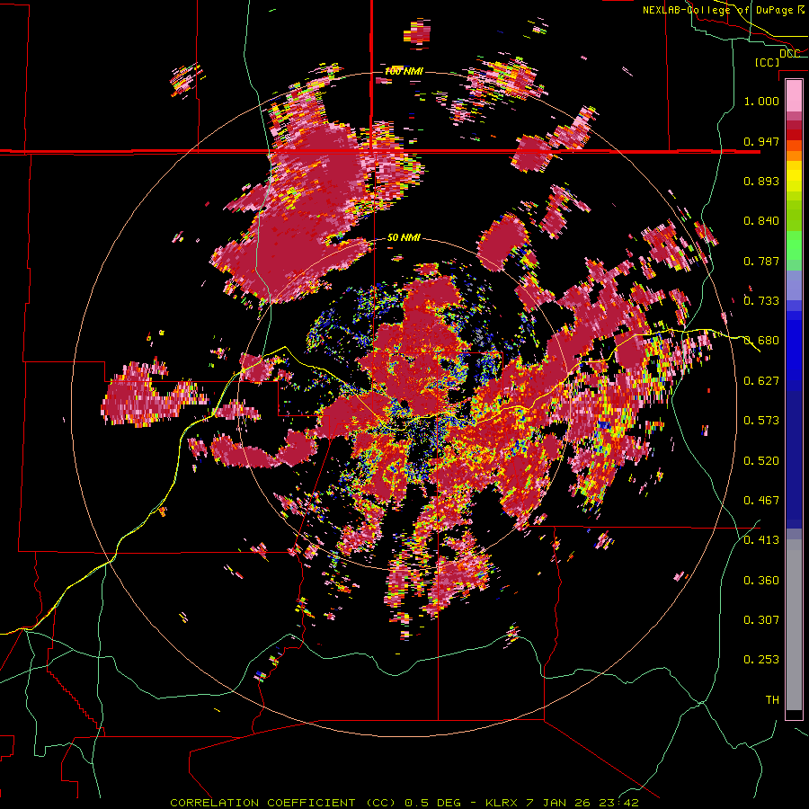This screenshot has height=809, width=809.
Task: Click the CORRELATION COEFFICIENT (CC) caption text
Action: [283, 803]
